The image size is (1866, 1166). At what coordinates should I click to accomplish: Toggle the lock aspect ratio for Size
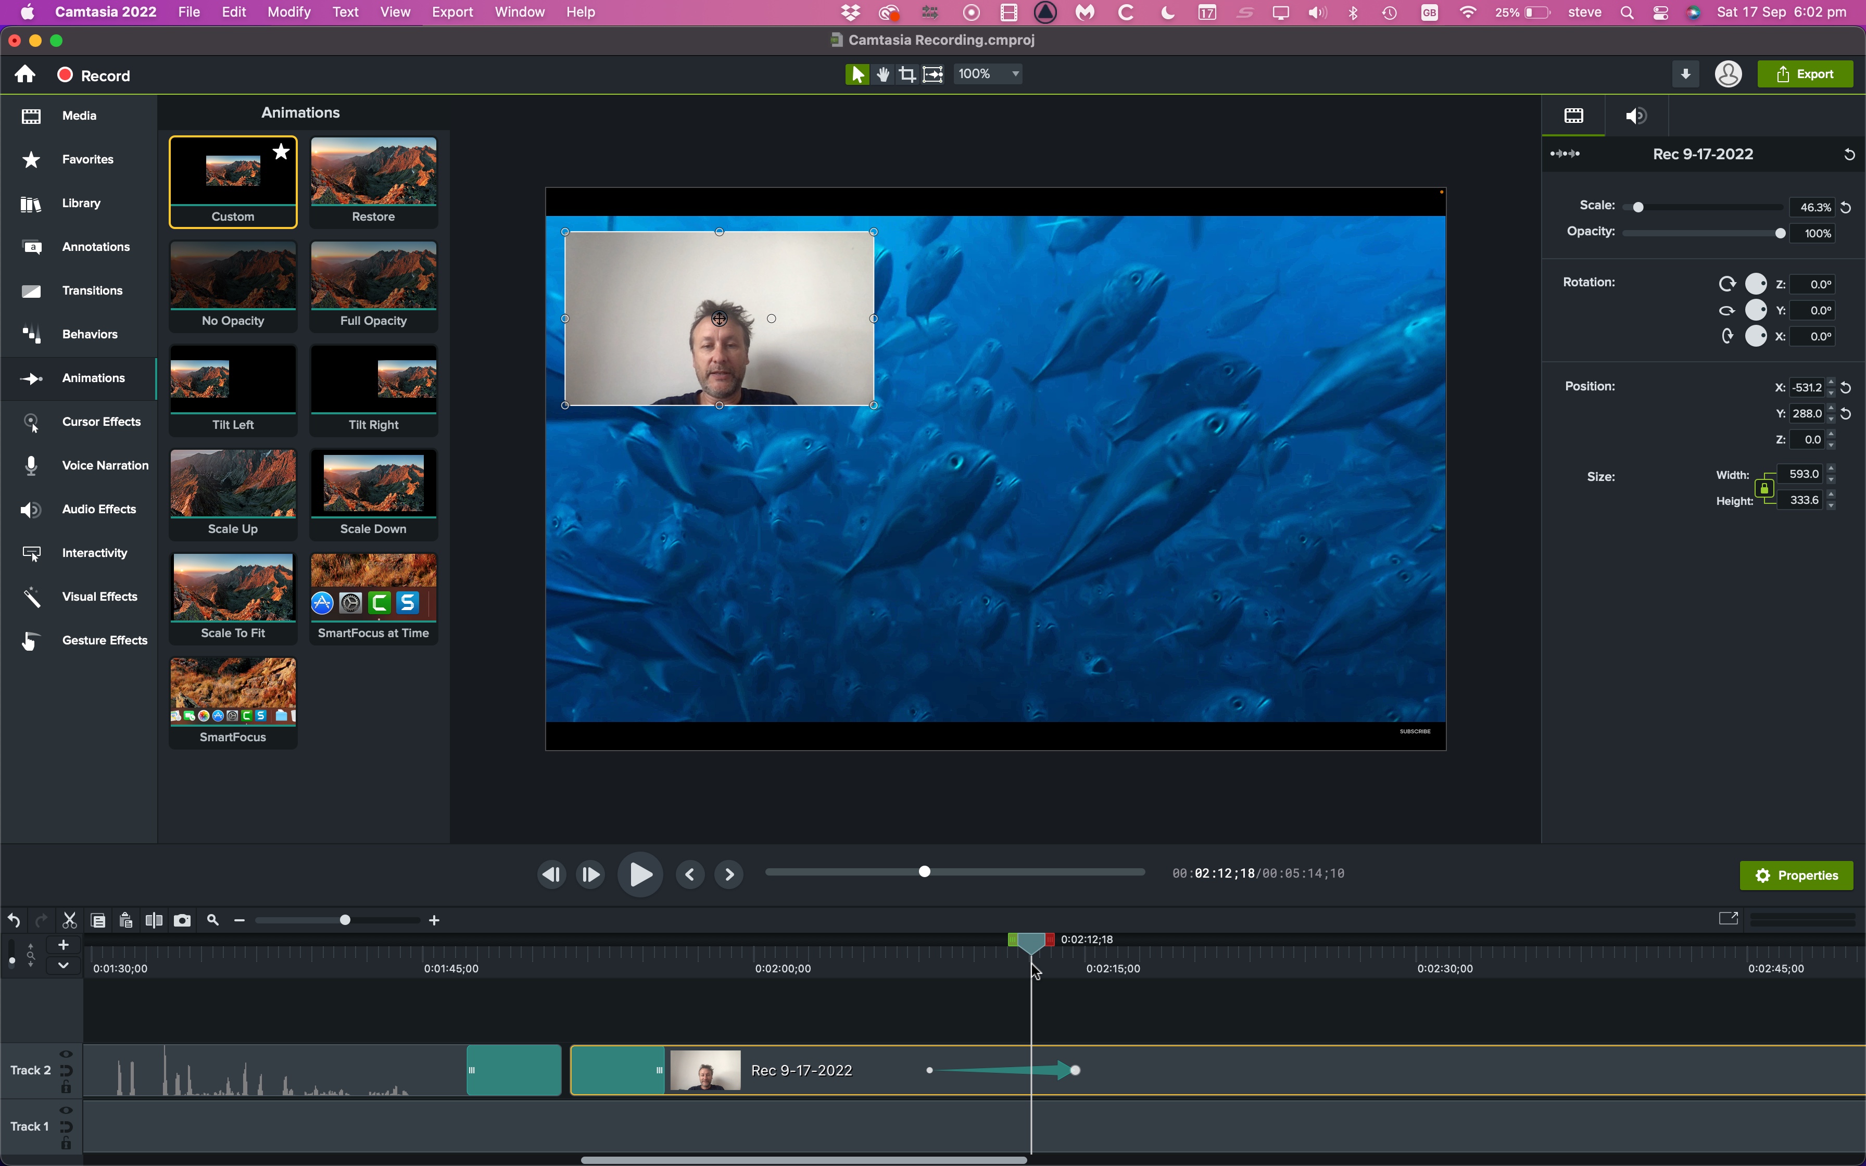pyautogui.click(x=1764, y=486)
